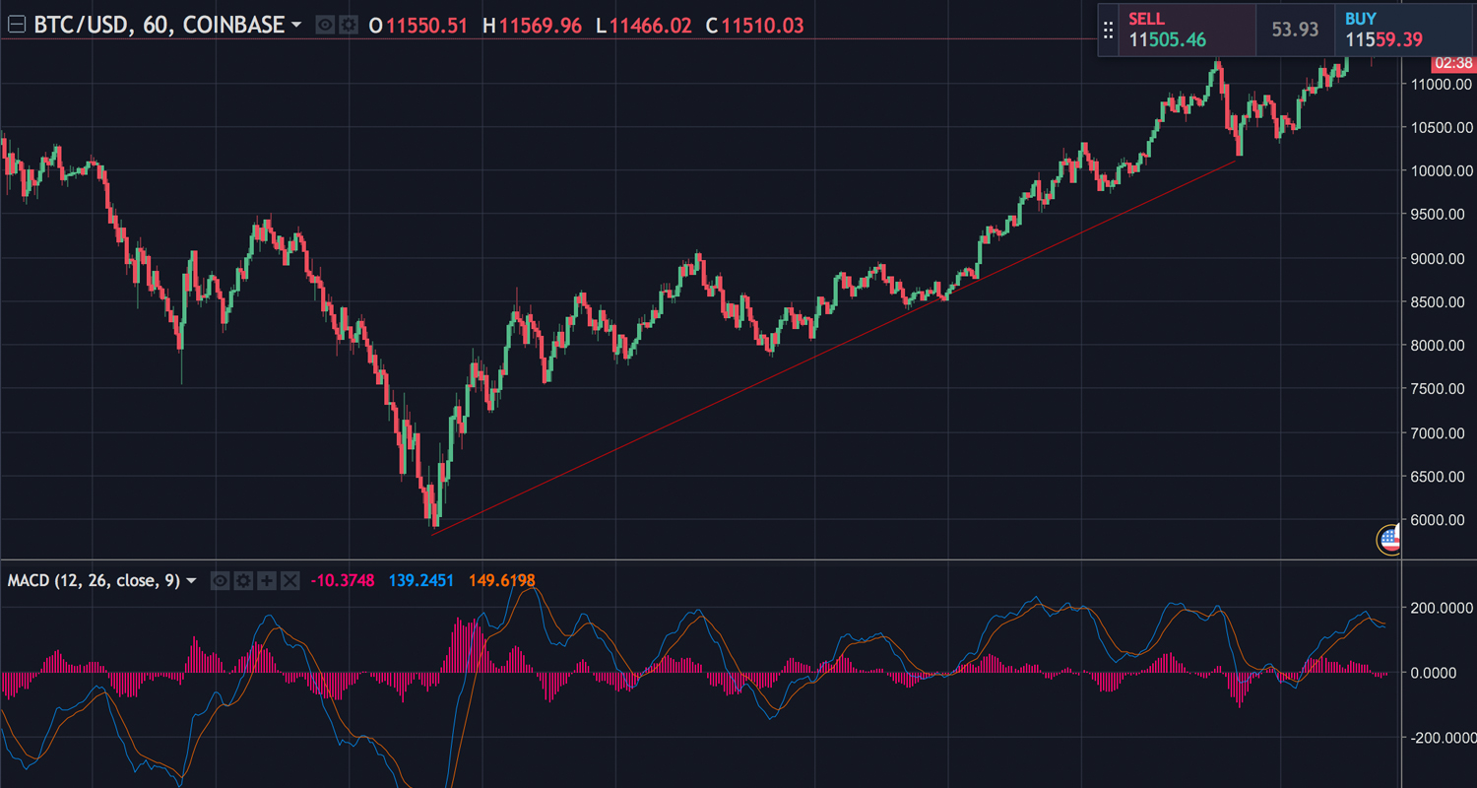Grab the dotted handle of trading panel

[1109, 30]
